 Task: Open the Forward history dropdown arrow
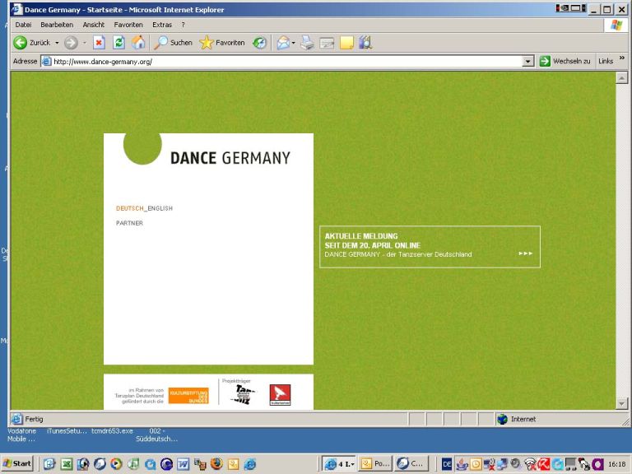click(85, 43)
